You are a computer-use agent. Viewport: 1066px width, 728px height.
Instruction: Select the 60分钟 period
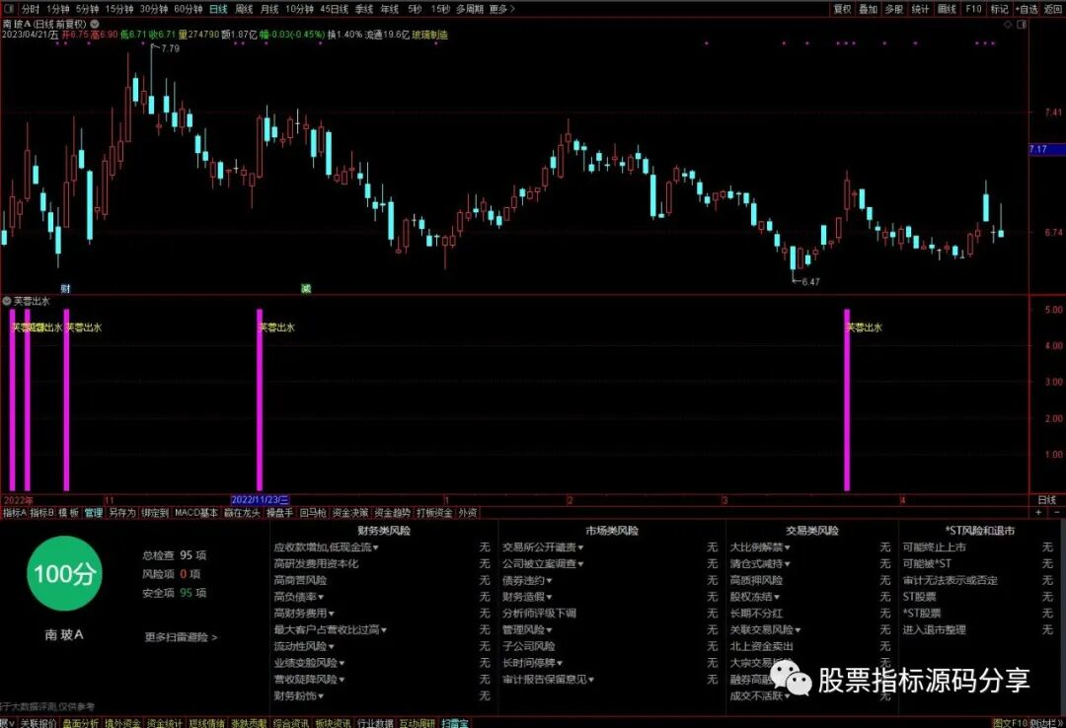pos(189,9)
